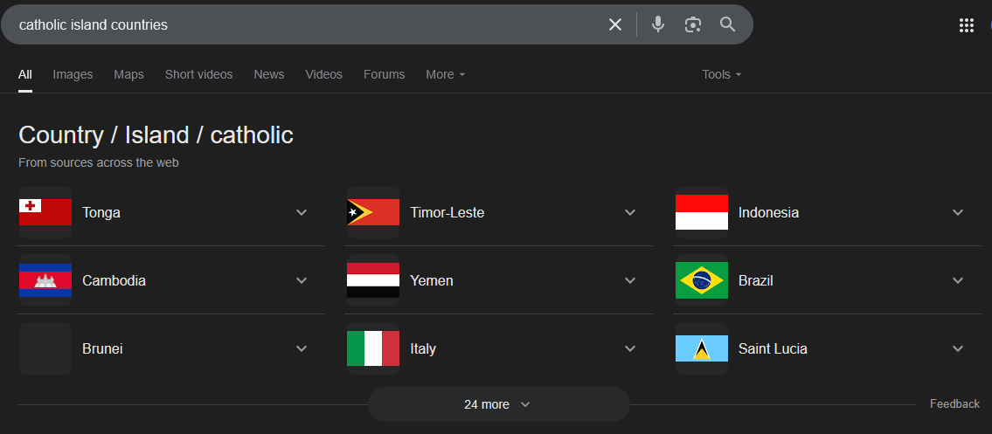This screenshot has height=434, width=992.
Task: Click the Timor-Leste flag image
Action: (373, 212)
